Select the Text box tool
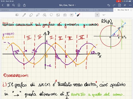Screen dimensions: 133x99 click(71, 15)
